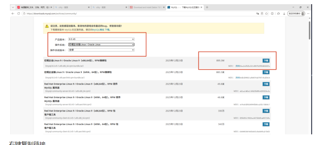Download the 49.8 x86 MySQL server RPM

266,84
